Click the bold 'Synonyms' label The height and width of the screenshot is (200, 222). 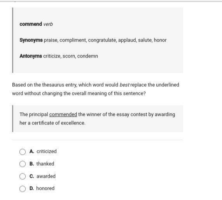[x=31, y=40]
